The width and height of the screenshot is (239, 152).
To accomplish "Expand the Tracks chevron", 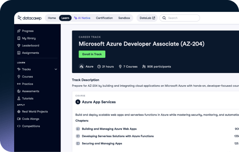I will 56,69.
